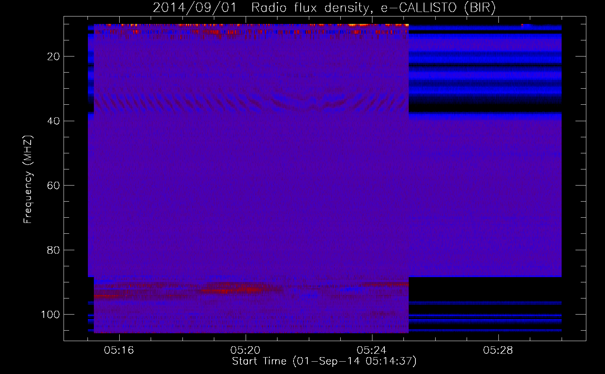This screenshot has width=605, height=374.
Task: Click the '05:28' time tick label
Action: 498,350
